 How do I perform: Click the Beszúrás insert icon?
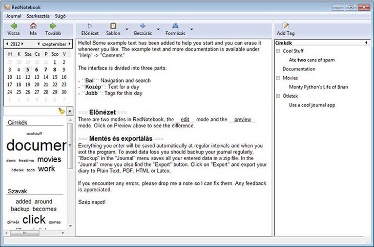[143, 26]
